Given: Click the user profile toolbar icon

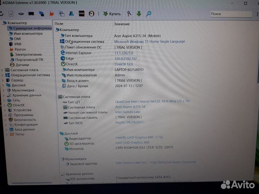Looking at the screenshot, I should coord(72,14).
